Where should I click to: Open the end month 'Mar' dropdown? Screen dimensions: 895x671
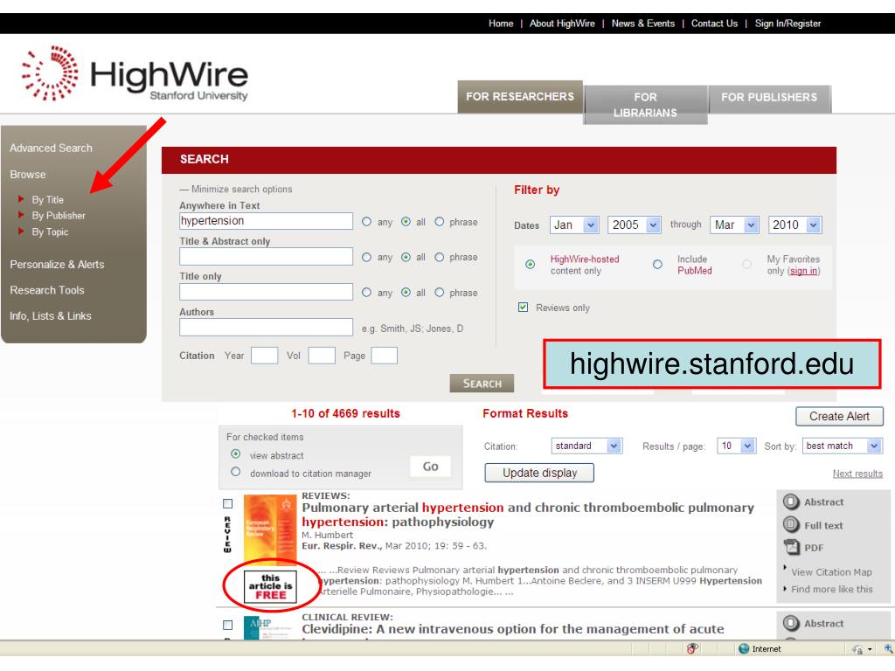tap(734, 225)
